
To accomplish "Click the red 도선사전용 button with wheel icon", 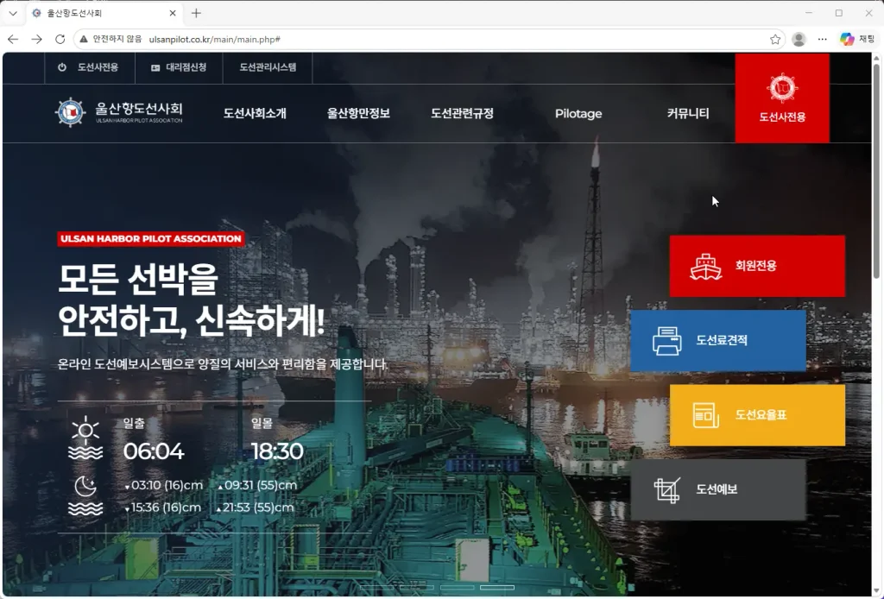I will click(782, 98).
